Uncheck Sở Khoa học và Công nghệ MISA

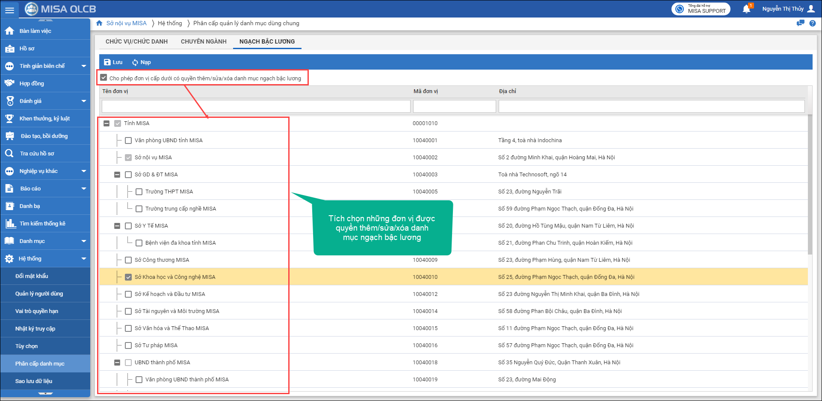[x=128, y=277]
